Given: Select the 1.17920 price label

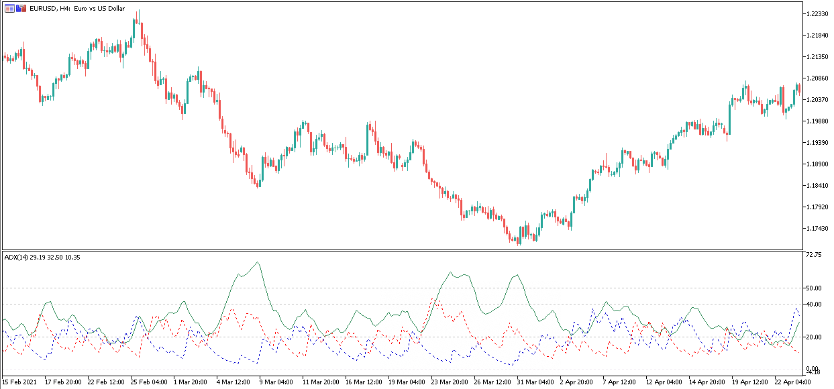Looking at the screenshot, I should 817,207.
